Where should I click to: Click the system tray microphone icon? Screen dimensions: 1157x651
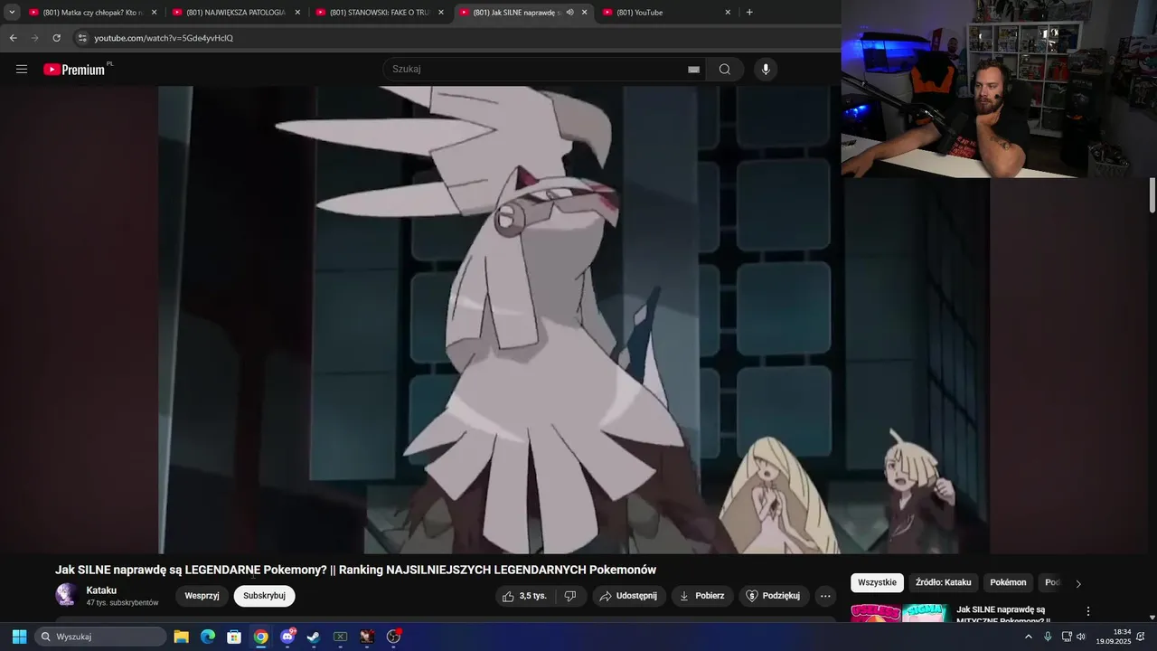(x=1048, y=637)
